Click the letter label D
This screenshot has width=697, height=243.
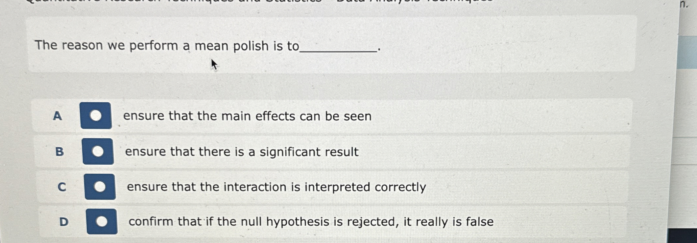click(x=64, y=222)
